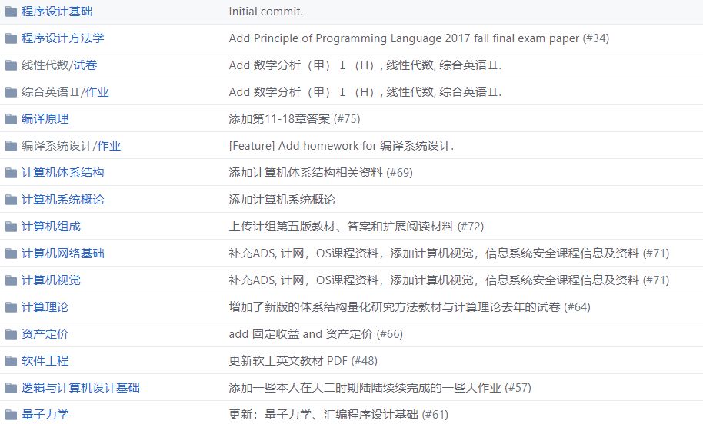This screenshot has width=703, height=424.
Task: Open commit message 添加第11-18章答案
Action: coord(278,119)
